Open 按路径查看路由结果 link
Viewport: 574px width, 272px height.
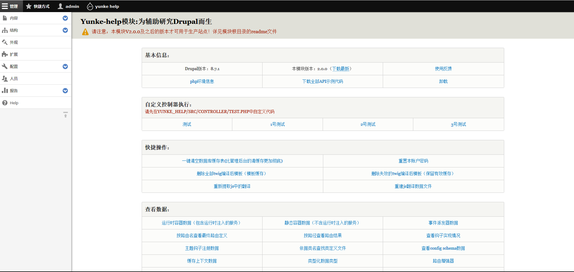coord(323,235)
